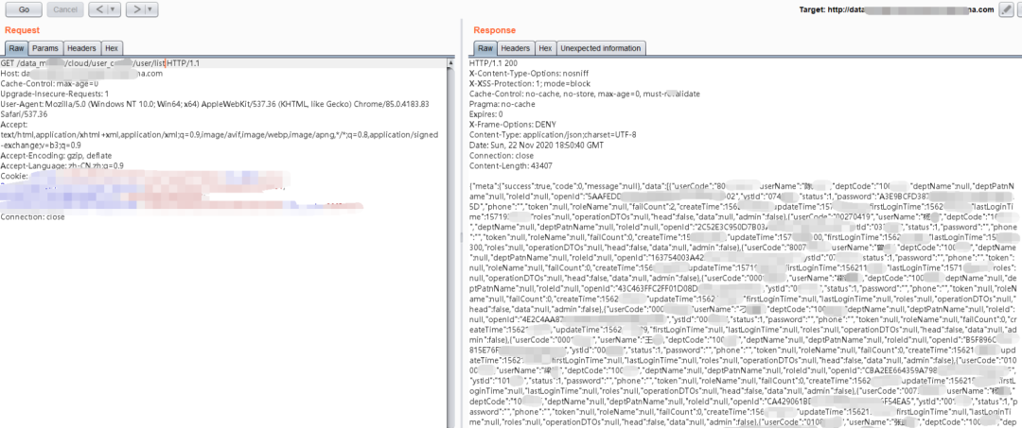Click the Content-Type application/json line

(x=553, y=135)
